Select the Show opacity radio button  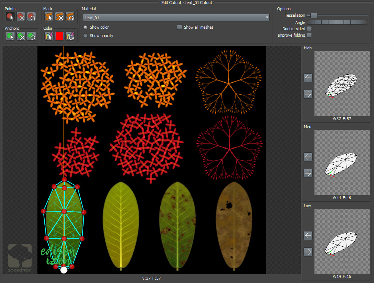[85, 35]
